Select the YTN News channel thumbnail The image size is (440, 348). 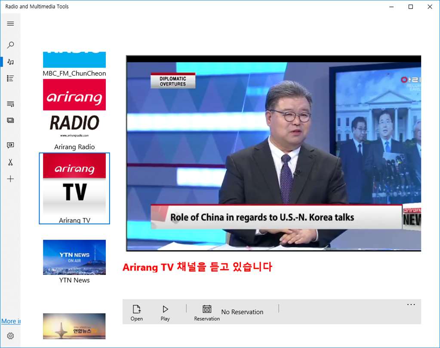coord(74,257)
